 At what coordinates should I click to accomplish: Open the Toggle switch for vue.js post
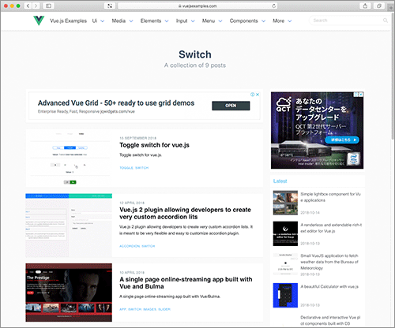click(154, 145)
